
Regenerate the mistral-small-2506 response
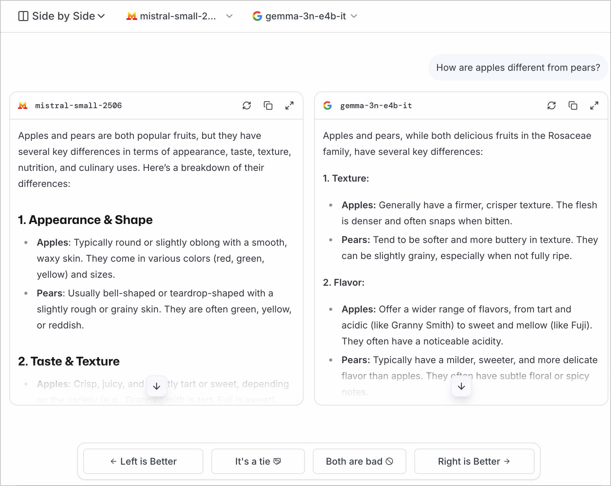click(x=247, y=105)
